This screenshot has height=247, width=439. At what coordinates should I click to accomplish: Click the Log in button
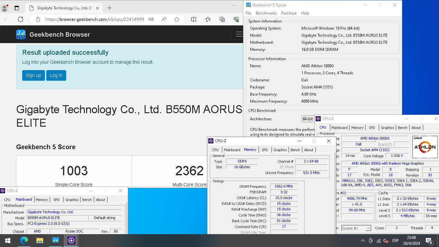coord(56,75)
